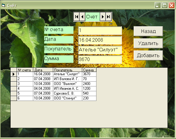The image size is (176, 139).
Task: Select row selector for ИП Иванов row
Action: pyautogui.click(x=14, y=89)
